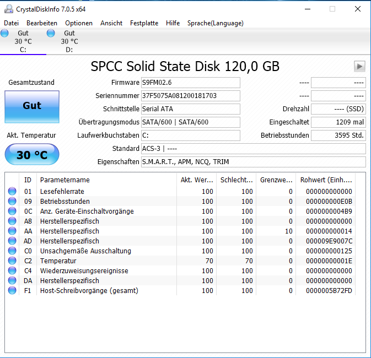Click the Schnittstelle field Serial ATA
Screen dimensions: 371x358
click(191, 109)
